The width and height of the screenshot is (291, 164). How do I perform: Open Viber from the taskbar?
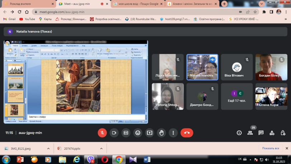(91, 159)
